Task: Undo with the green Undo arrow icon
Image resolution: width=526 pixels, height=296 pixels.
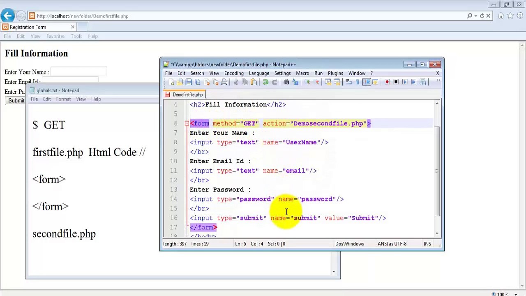Action: [265, 82]
